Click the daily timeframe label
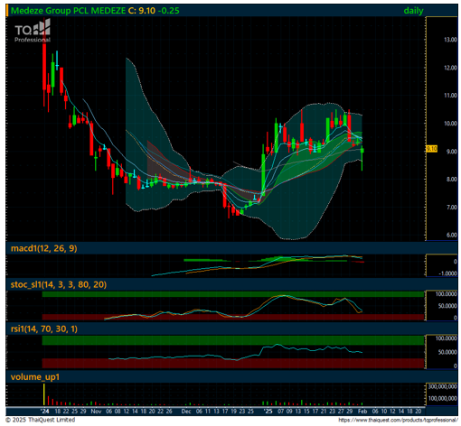 (413, 11)
